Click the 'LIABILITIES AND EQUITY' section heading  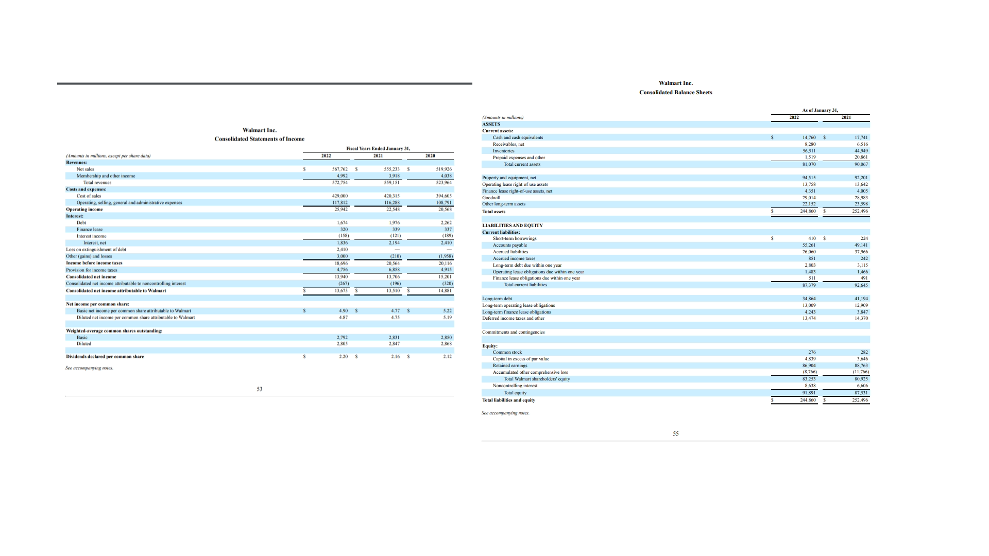coord(512,225)
